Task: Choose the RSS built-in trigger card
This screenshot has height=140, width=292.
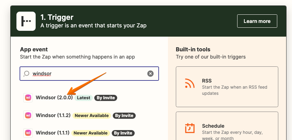Action: [x=227, y=87]
